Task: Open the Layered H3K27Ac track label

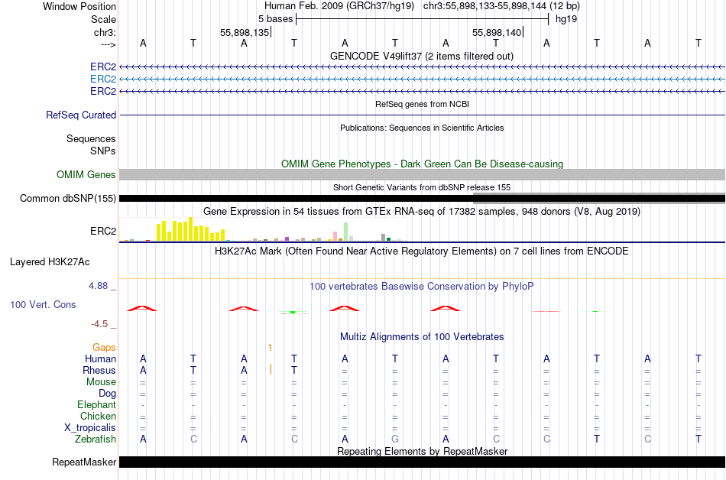Action: pyautogui.click(x=50, y=262)
